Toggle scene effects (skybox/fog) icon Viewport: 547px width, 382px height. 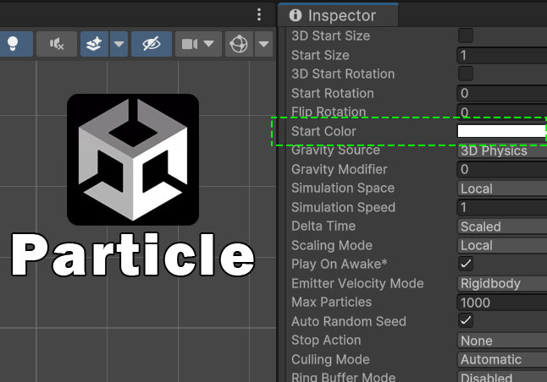point(95,44)
